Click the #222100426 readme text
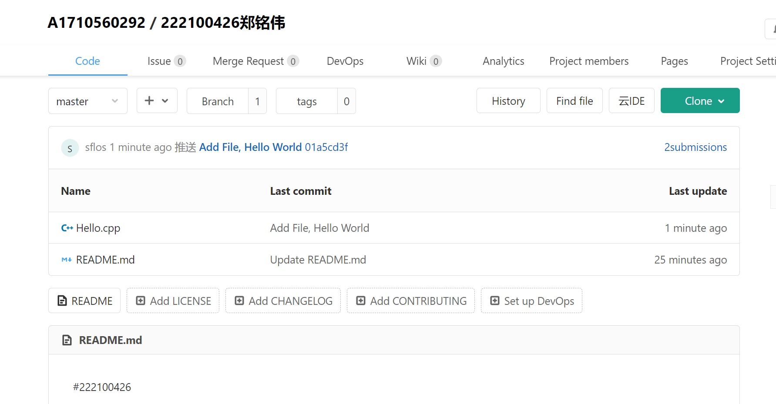 (x=102, y=387)
